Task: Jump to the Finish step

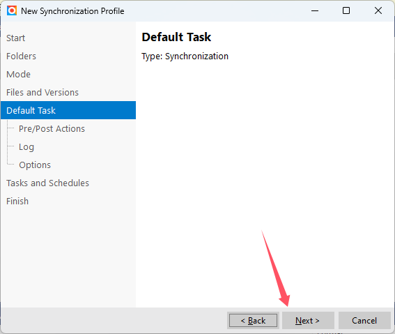Action: [x=17, y=202]
